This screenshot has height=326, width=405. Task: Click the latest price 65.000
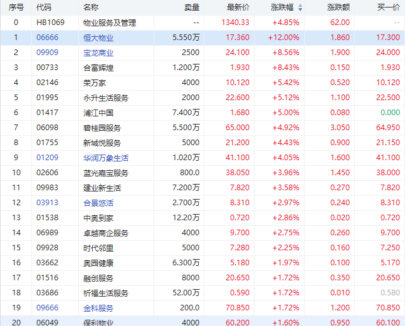coord(238,128)
